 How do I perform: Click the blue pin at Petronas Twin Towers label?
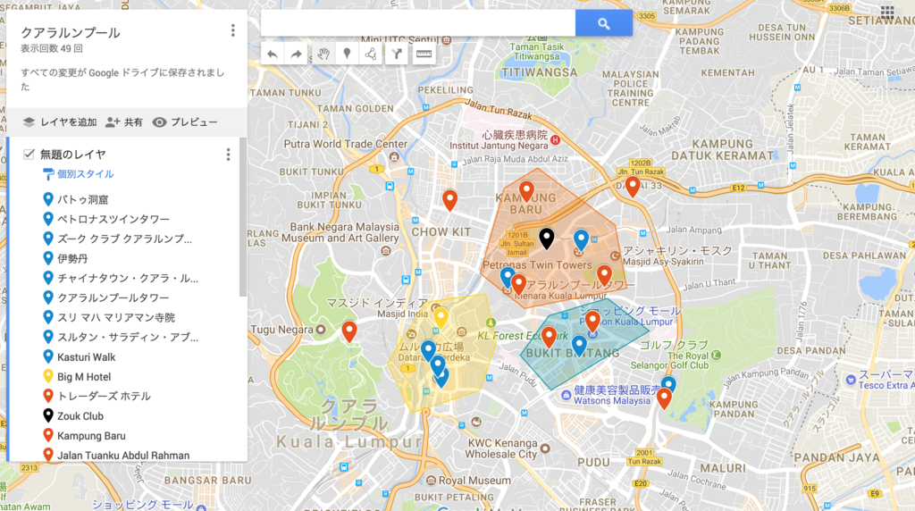tap(508, 277)
